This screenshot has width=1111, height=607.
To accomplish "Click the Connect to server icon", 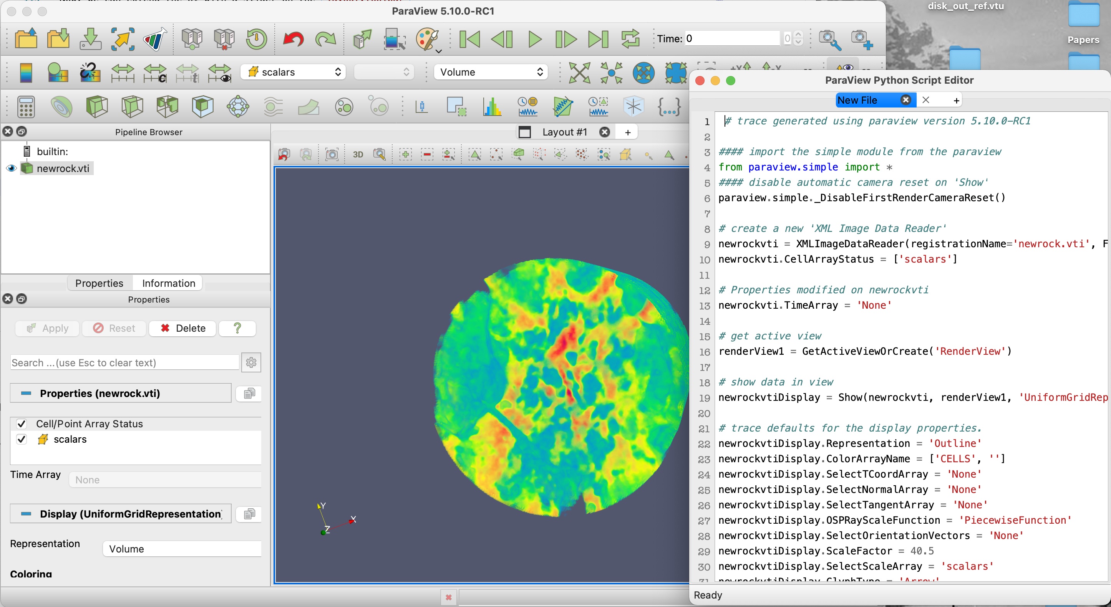I will 191,39.
